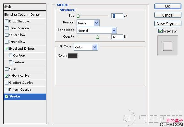Enable the Inner Shadow checkbox
This screenshot has height=127, width=184.
pos(7,28)
